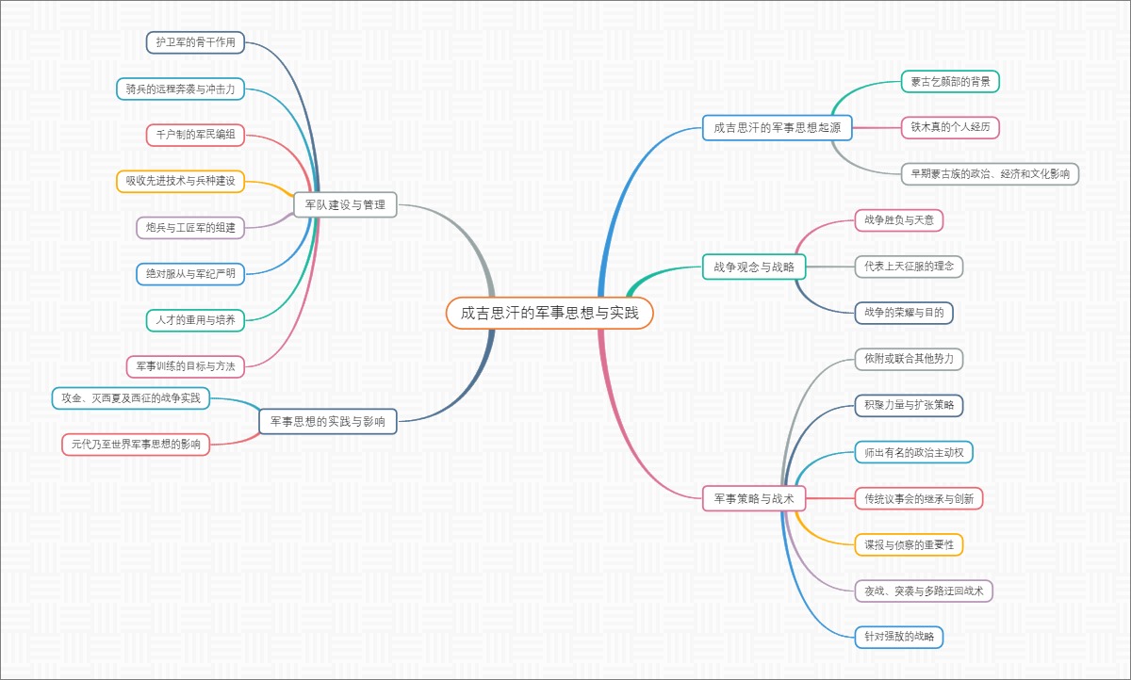The height and width of the screenshot is (680, 1131).
Task: Select the central node 成吉思汗的军事思想与实践
Action: 549,314
